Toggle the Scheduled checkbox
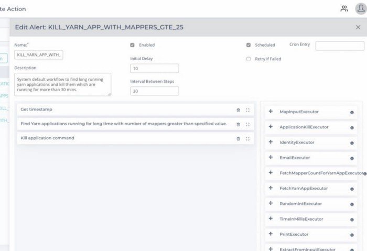 249,45
